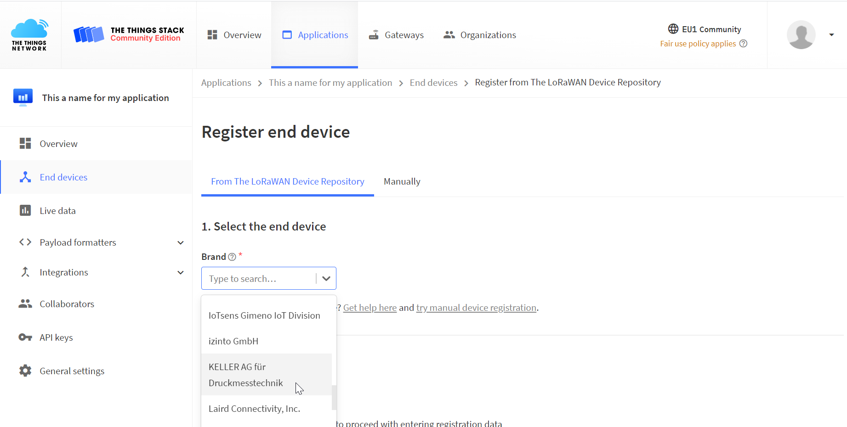Focus the Brand 'Type to search' field
847x427 pixels.
coord(260,279)
